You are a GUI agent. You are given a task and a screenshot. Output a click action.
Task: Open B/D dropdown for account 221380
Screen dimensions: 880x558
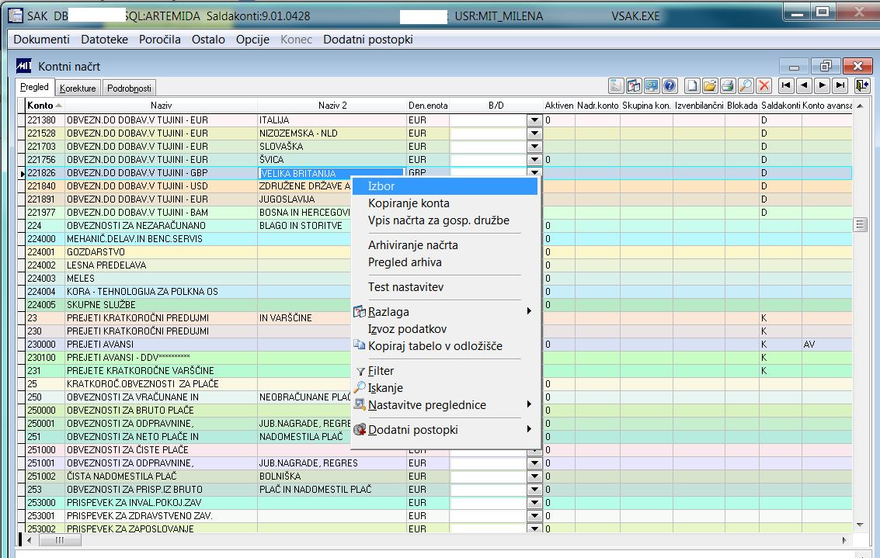[x=534, y=120]
